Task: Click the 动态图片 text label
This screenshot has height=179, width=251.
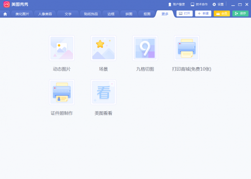Action: tap(61, 69)
